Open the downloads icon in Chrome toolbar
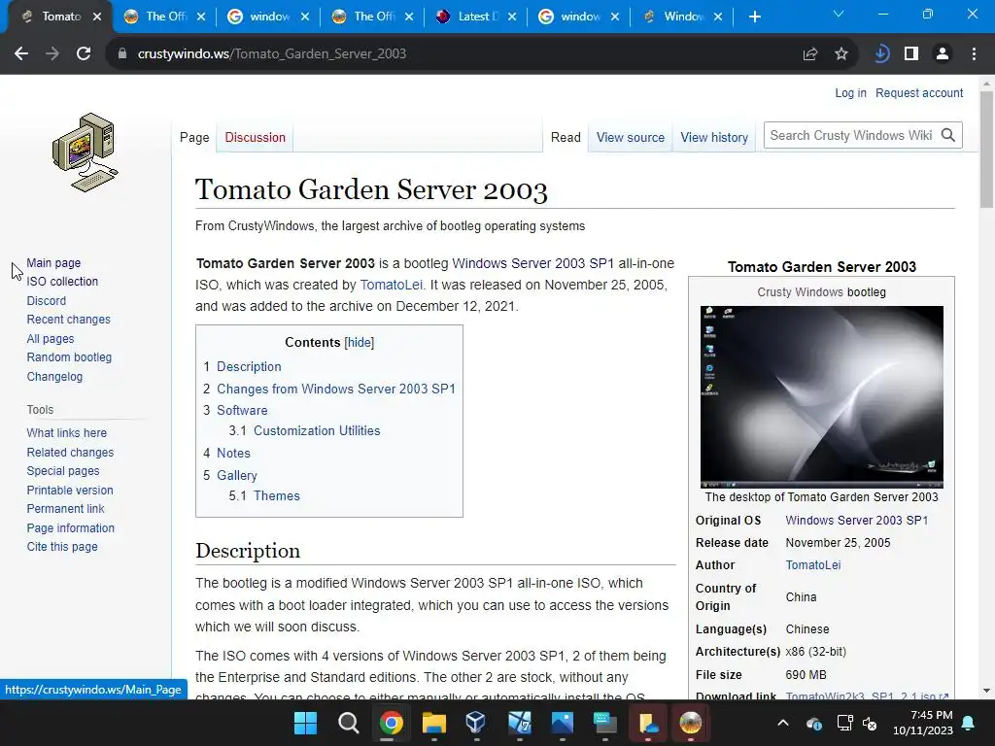 point(880,54)
